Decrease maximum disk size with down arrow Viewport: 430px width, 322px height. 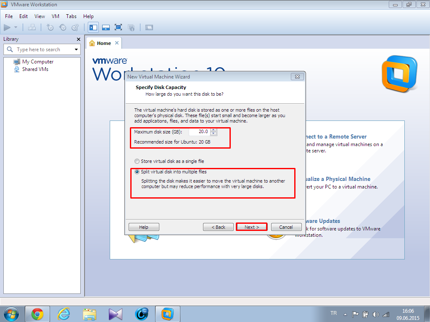pyautogui.click(x=214, y=134)
